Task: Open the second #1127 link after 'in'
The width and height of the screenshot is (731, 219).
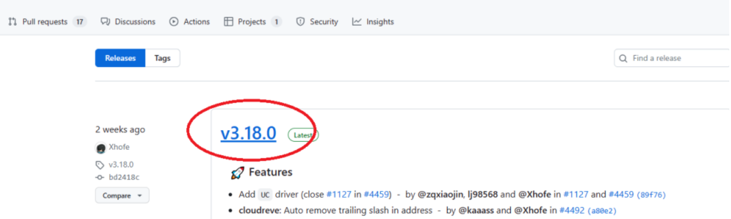Action: pyautogui.click(x=576, y=194)
